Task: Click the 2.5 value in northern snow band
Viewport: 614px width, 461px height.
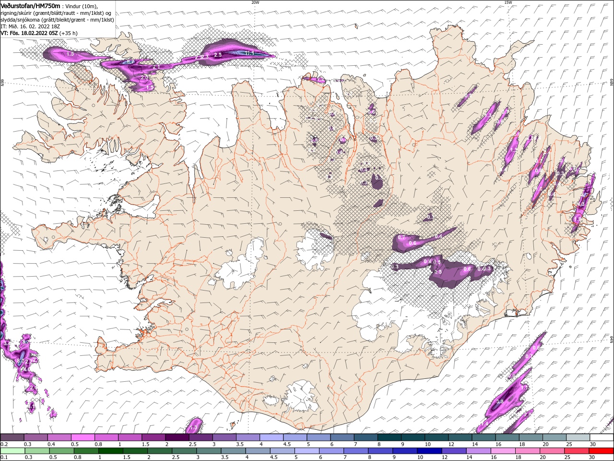Action: pyautogui.click(x=217, y=55)
